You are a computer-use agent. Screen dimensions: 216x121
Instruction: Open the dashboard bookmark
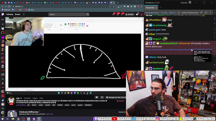(x=6, y=10)
